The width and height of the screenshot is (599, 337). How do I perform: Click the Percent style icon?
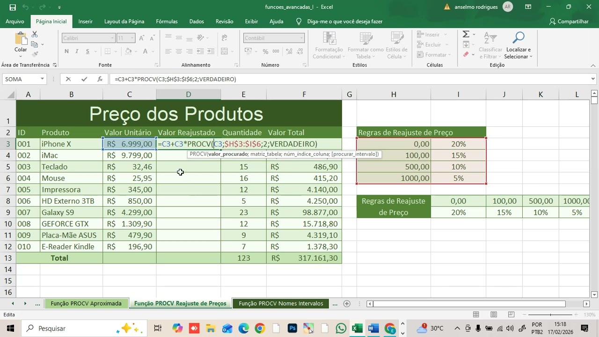click(x=265, y=51)
